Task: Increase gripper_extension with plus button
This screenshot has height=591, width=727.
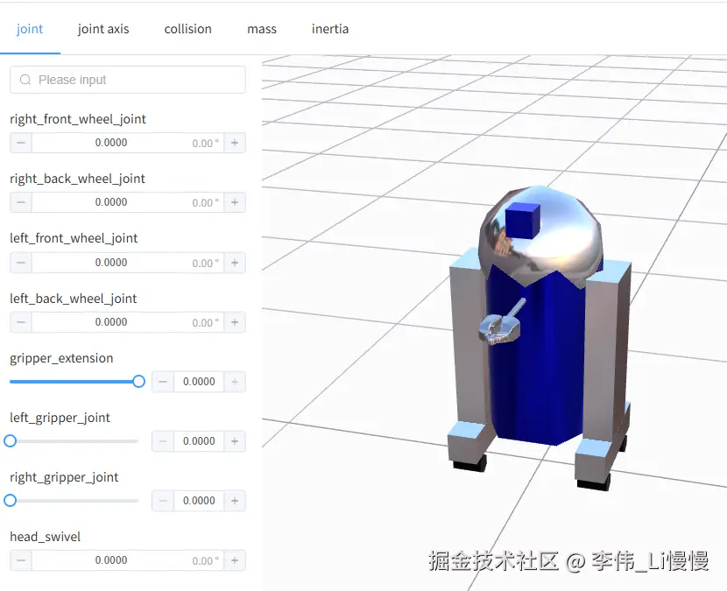Action: tap(235, 382)
